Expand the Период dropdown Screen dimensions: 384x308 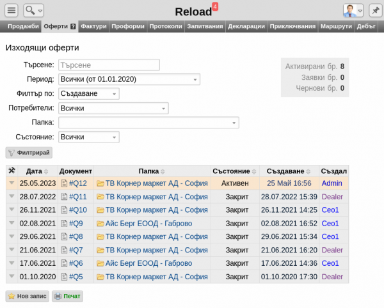pos(129,79)
